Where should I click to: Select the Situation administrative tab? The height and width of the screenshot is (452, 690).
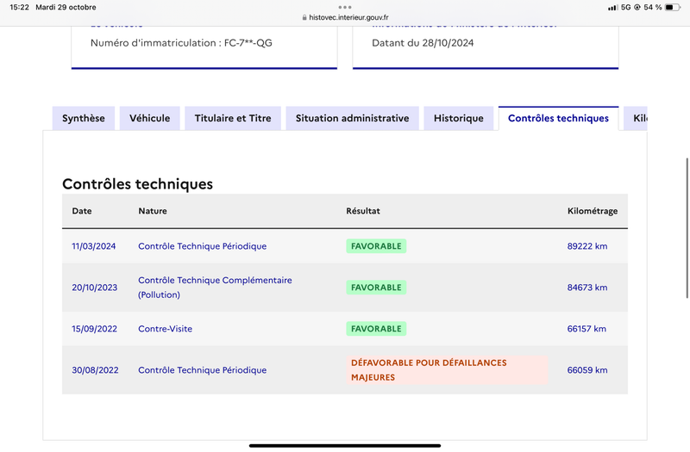352,118
